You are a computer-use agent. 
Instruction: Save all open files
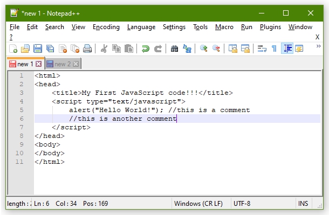pyautogui.click(x=50, y=48)
